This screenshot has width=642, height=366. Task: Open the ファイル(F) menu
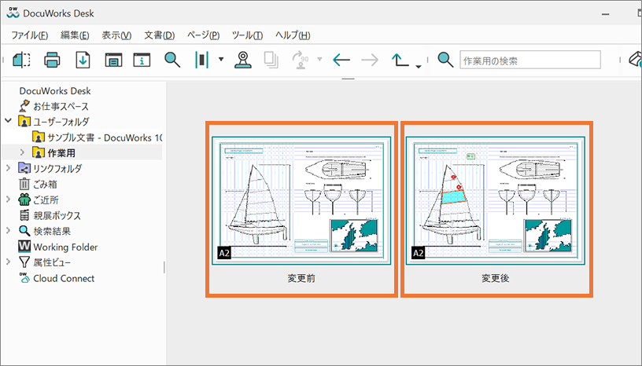(29, 35)
